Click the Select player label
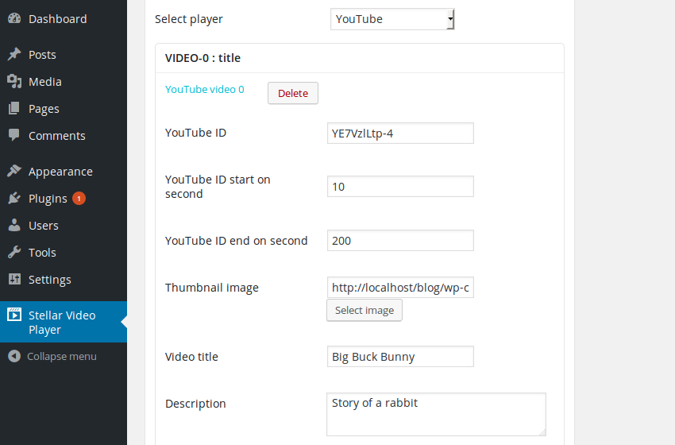 pyautogui.click(x=188, y=19)
